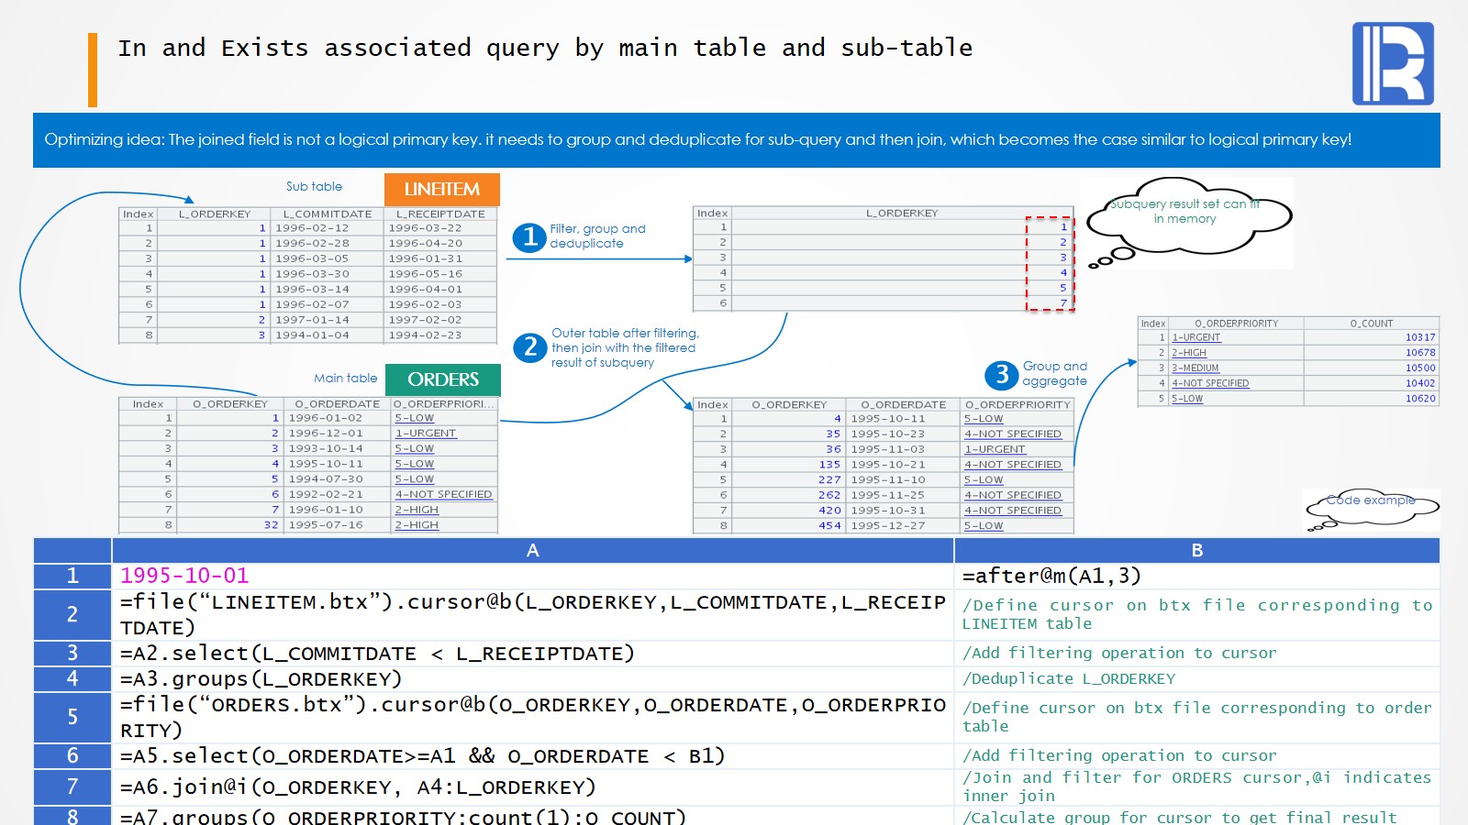Image resolution: width=1468 pixels, height=825 pixels.
Task: Click the blue R logo in the corner
Action: point(1392,63)
